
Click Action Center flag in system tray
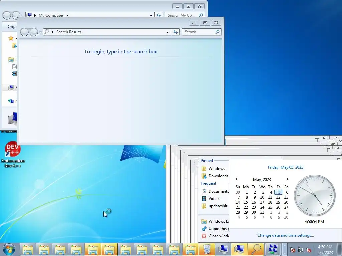(x=292, y=250)
